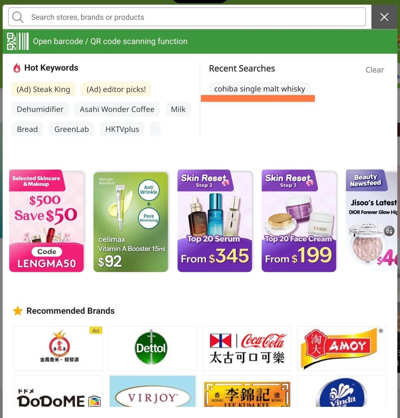Close the search overlay with X
The width and height of the screenshot is (400, 418).
pyautogui.click(x=384, y=17)
